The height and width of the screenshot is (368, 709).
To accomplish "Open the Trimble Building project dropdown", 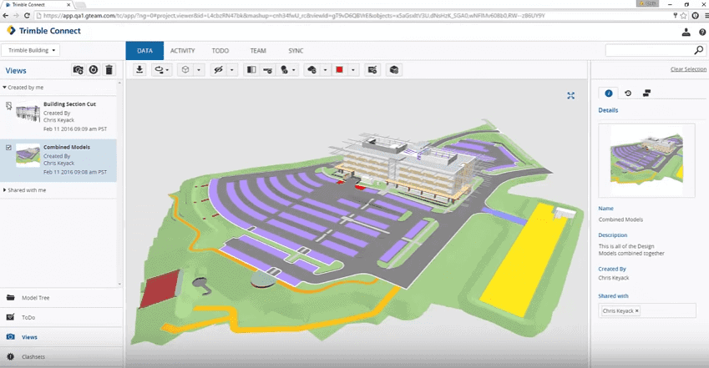I will 31,50.
